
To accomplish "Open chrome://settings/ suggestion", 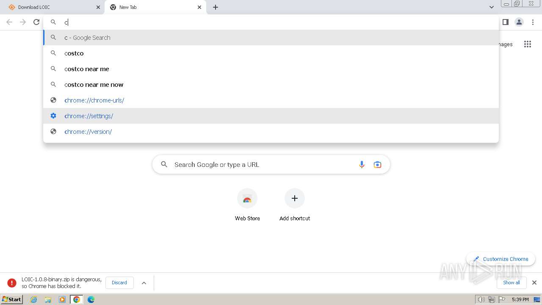I will (x=271, y=116).
